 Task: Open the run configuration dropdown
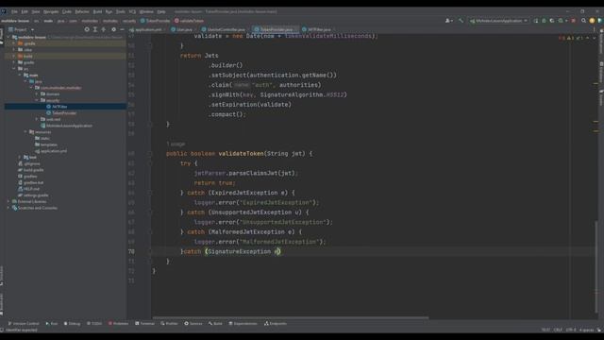click(498, 21)
